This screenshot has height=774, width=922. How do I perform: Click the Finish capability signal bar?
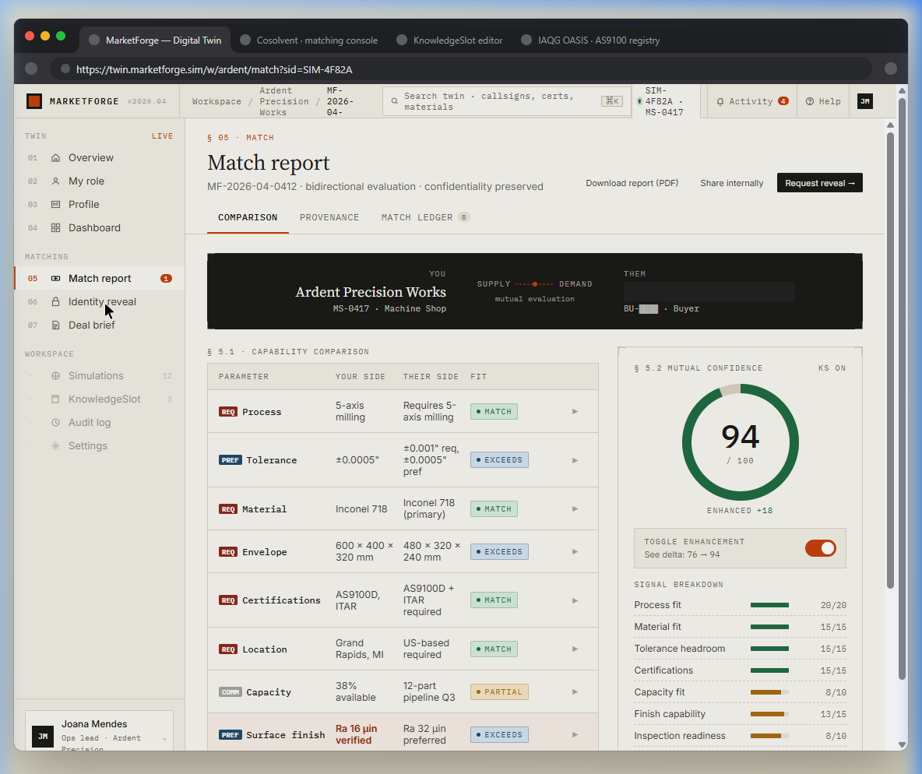[769, 714]
